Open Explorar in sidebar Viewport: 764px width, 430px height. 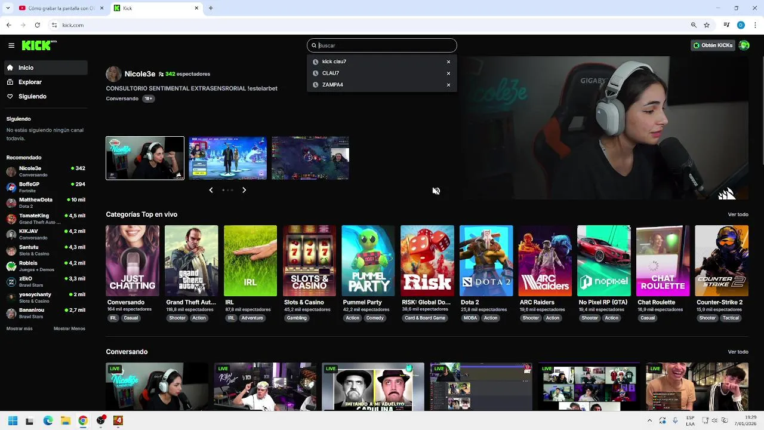46,82
